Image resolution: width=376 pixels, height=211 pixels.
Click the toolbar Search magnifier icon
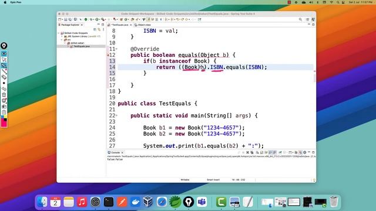(300, 19)
